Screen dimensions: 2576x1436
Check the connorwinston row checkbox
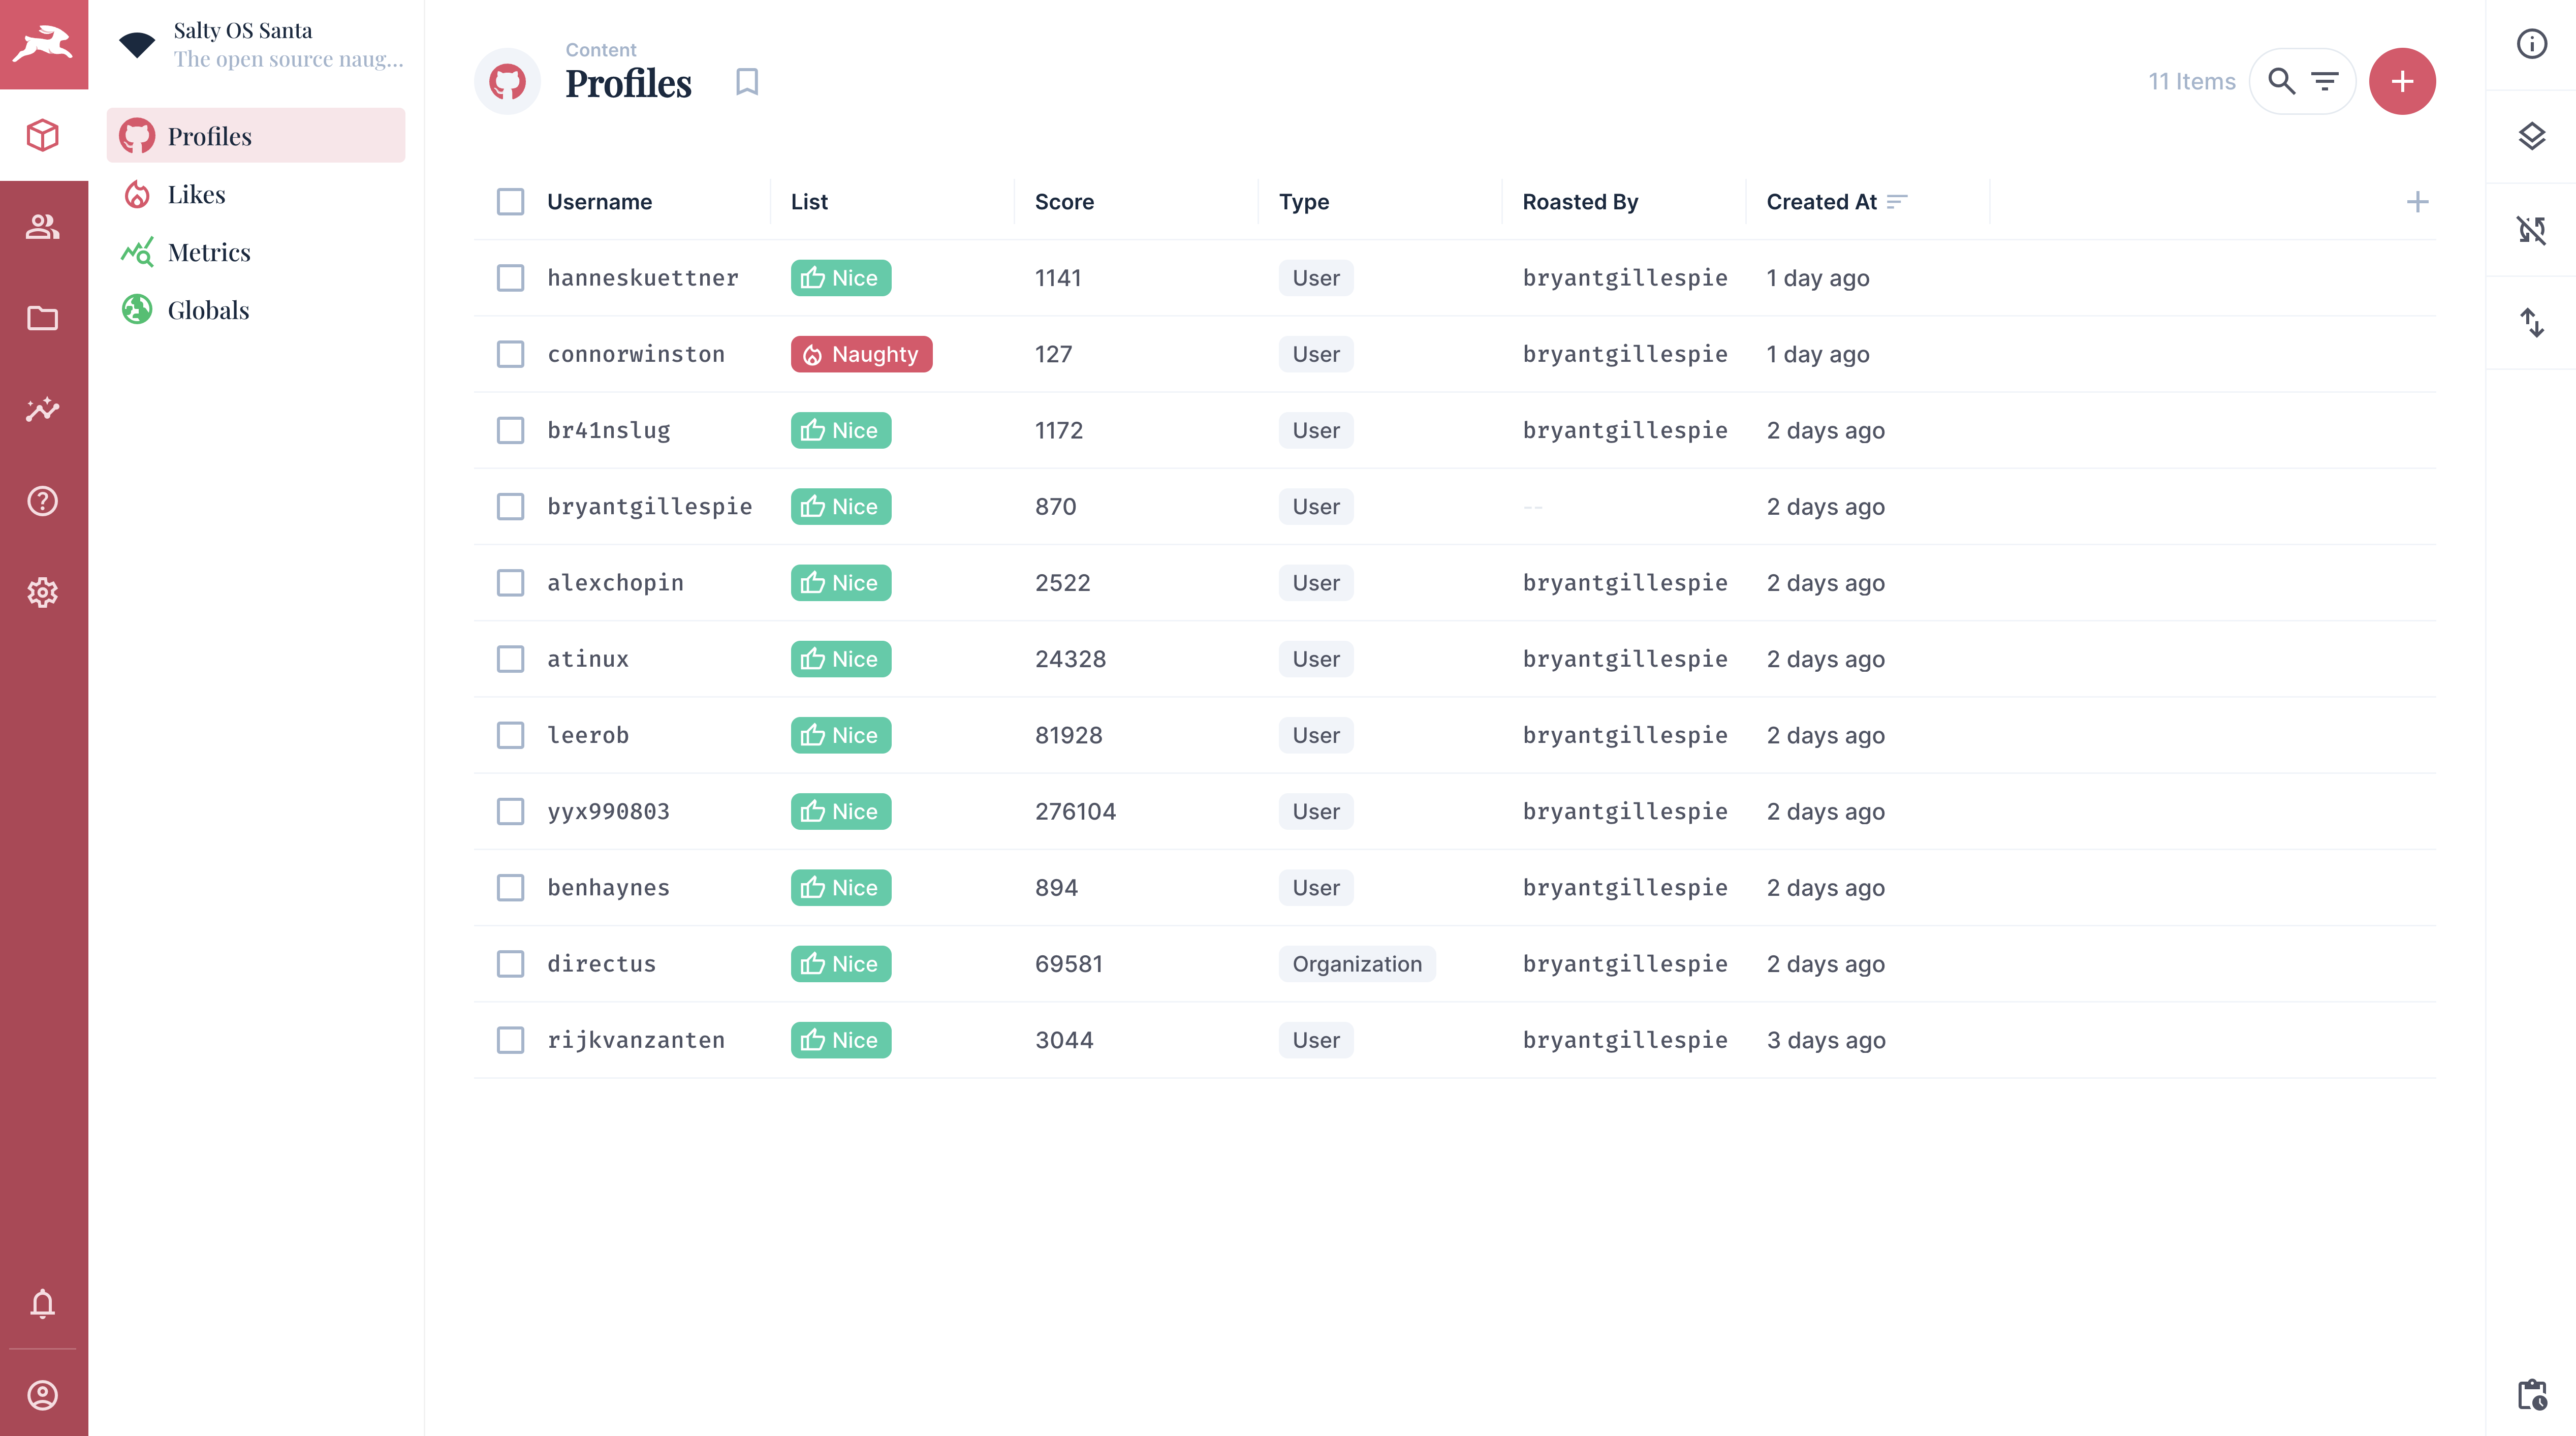[511, 353]
